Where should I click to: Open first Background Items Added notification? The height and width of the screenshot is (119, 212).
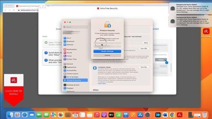coord(190,8)
